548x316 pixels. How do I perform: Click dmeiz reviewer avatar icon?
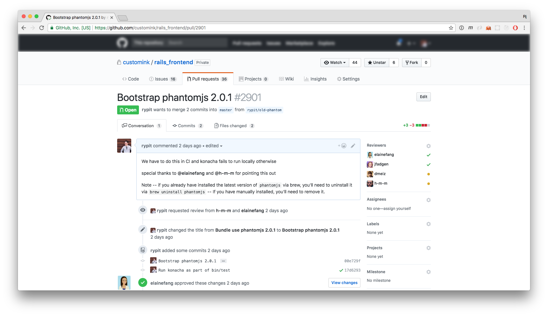(x=370, y=174)
